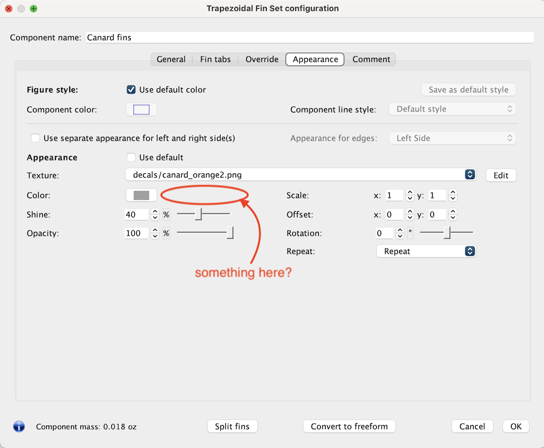Click the Convert to freeform button
The image size is (544, 448).
click(x=349, y=426)
